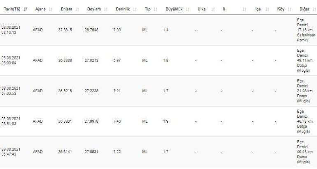Click the İlçe column sort icon
Viewport: 317px width, 169px height.
pos(268,9)
